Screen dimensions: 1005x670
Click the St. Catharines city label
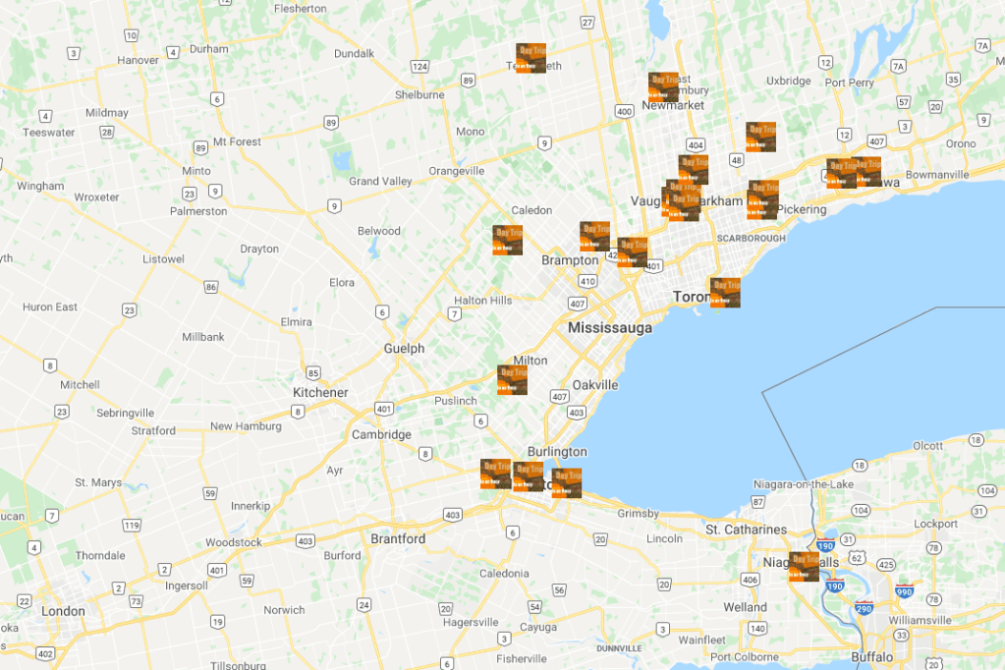tap(746, 530)
